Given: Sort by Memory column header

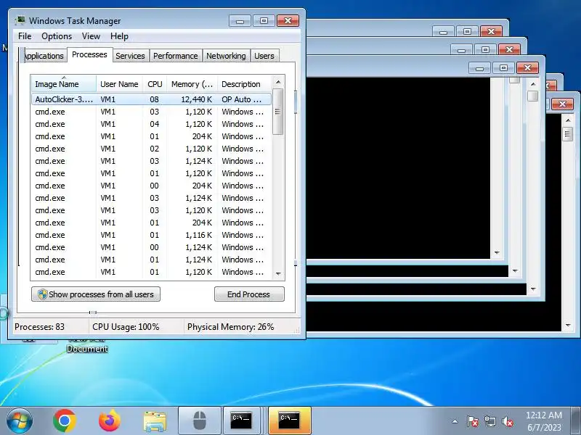Looking at the screenshot, I should pyautogui.click(x=192, y=84).
